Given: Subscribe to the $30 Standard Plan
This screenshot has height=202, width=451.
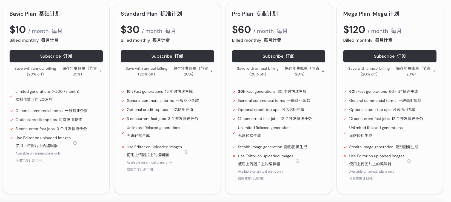Looking at the screenshot, I should click(x=167, y=56).
